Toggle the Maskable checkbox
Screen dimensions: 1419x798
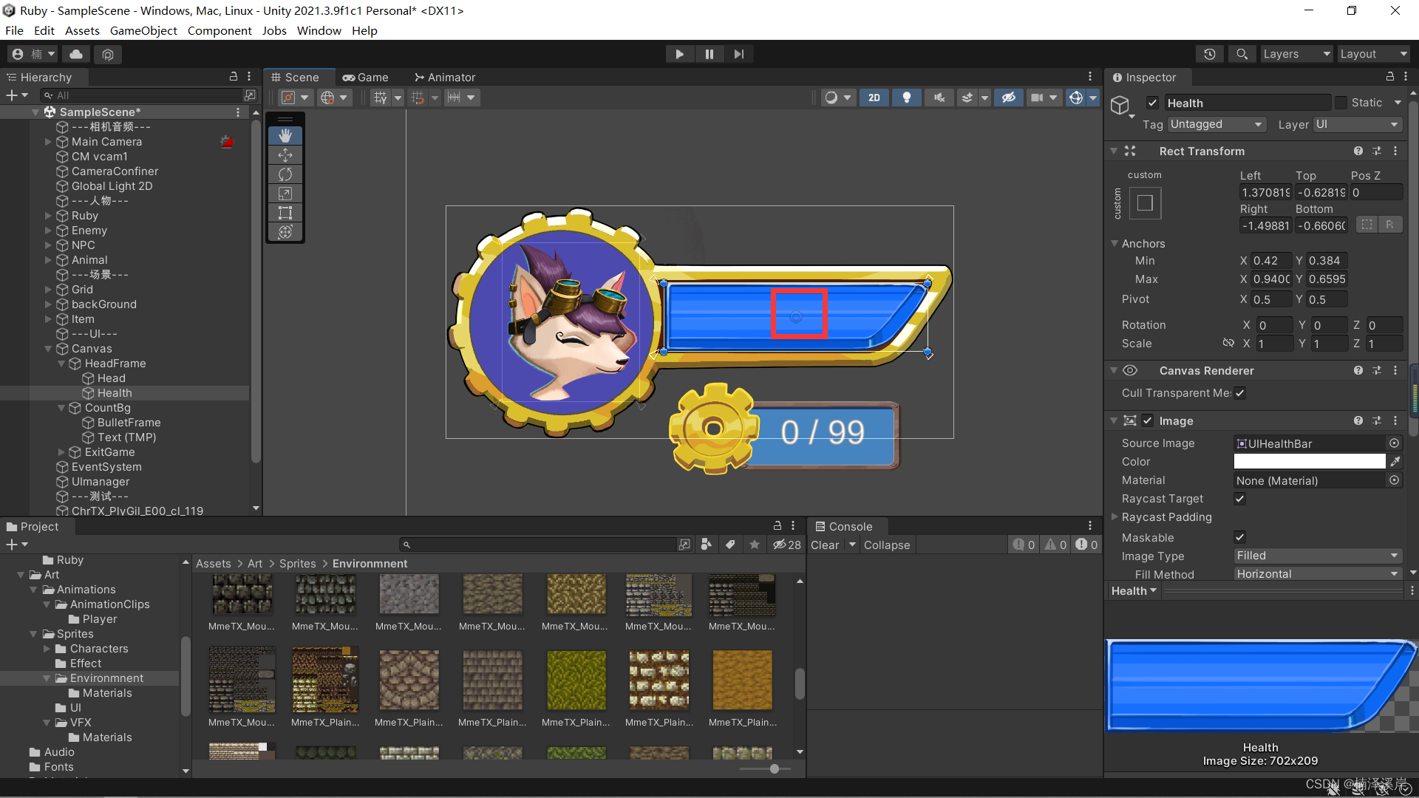pos(1240,537)
